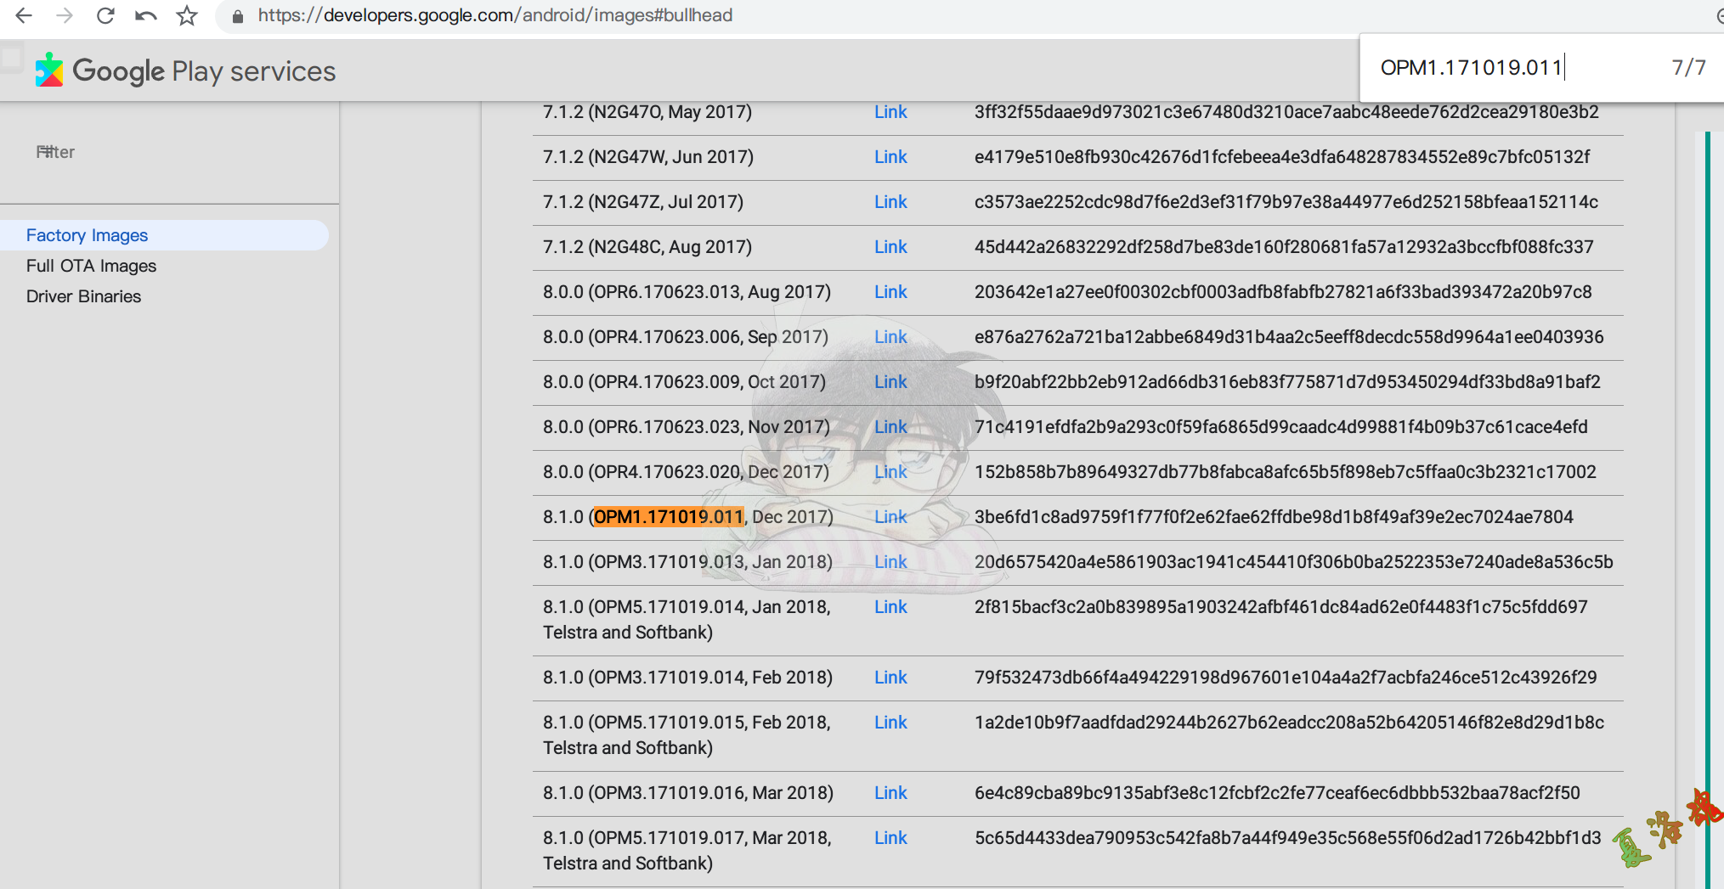Open Driver Binaries in the sidebar

(83, 296)
